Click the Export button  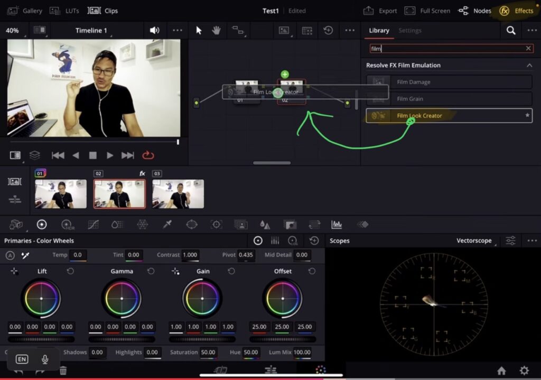380,11
